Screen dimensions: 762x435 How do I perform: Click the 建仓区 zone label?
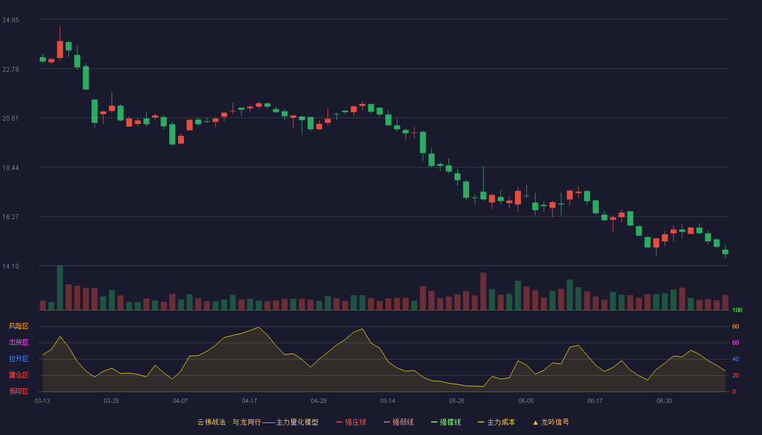(19, 375)
